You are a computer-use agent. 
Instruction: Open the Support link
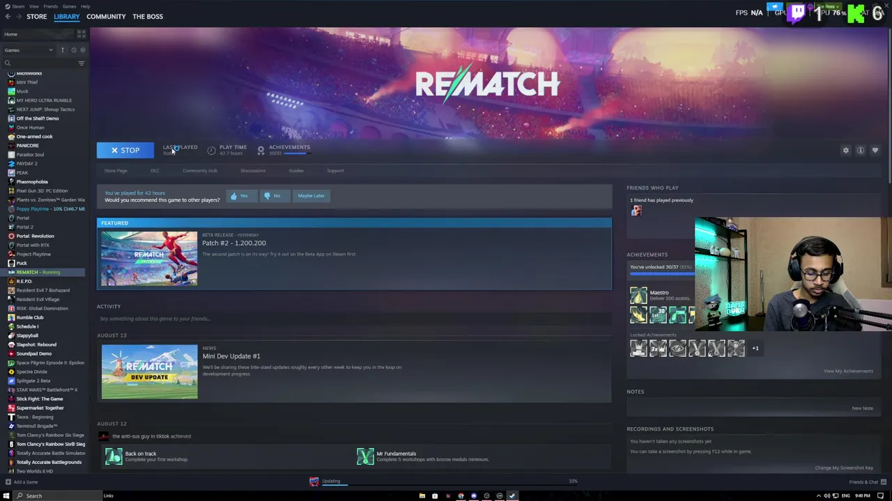[x=335, y=170]
